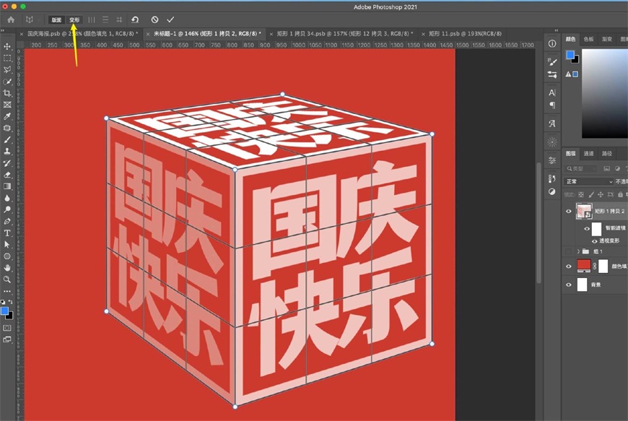This screenshot has height=421, width=628.
Task: Toggle Quick Mask mode icon
Action: tap(7, 328)
